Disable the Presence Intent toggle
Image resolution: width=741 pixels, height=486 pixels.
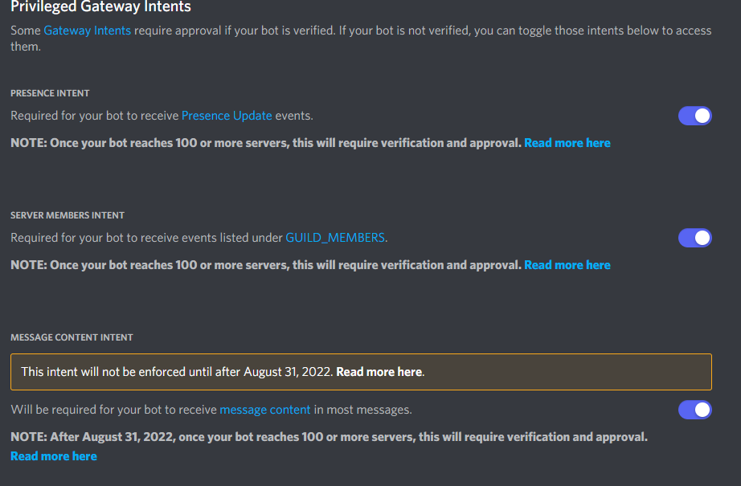(x=694, y=116)
